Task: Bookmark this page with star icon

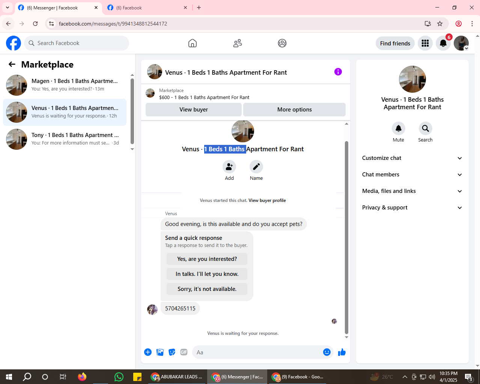Action: coord(440,24)
